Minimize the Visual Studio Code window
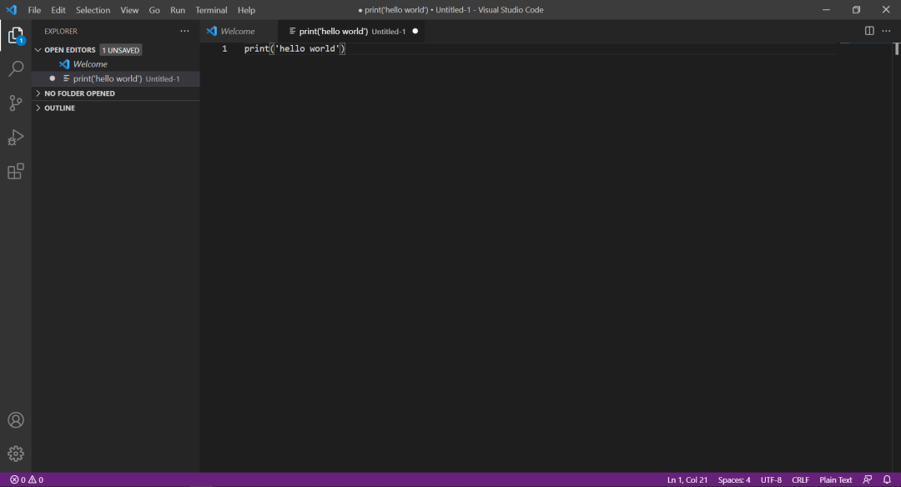Viewport: 901px width, 487px height. (826, 10)
